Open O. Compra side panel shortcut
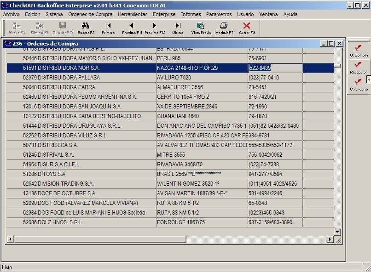The width and height of the screenshot is (371, 272). click(359, 51)
